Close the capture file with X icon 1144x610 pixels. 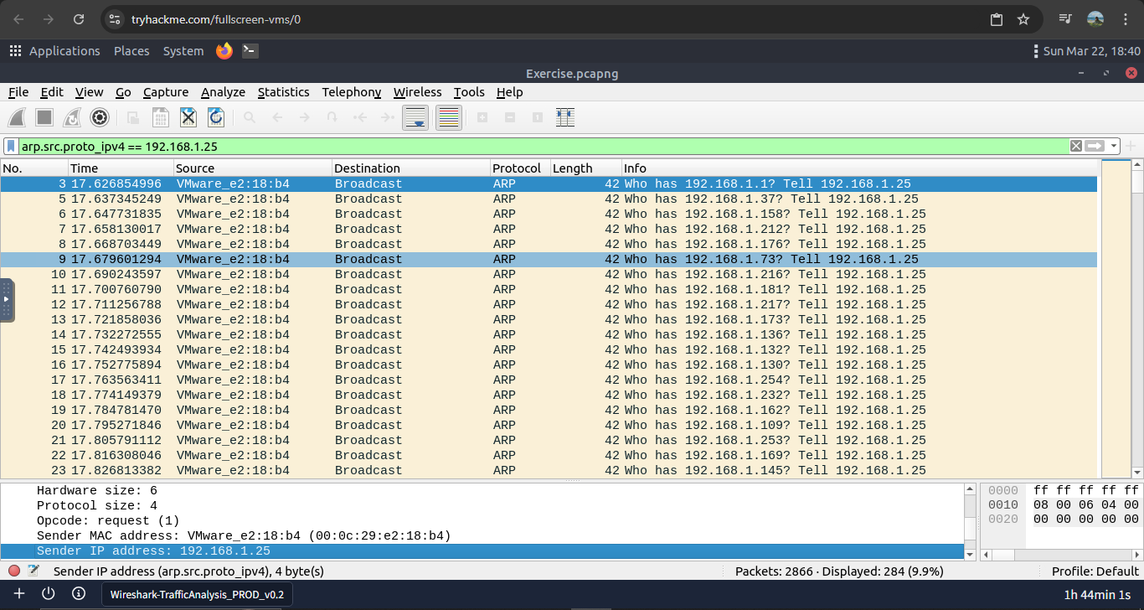pyautogui.click(x=188, y=118)
